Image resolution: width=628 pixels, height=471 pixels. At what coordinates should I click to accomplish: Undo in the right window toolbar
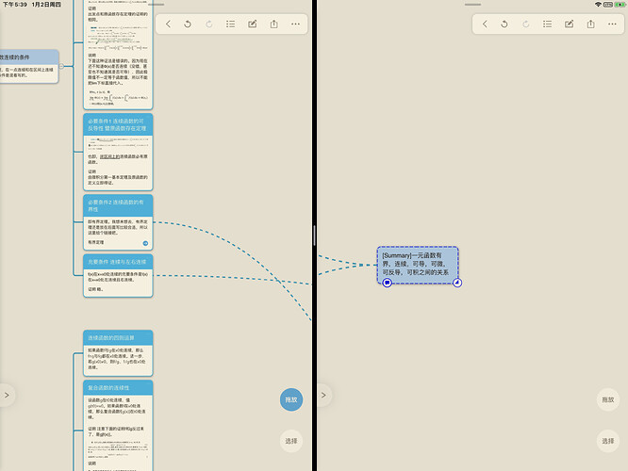(504, 24)
